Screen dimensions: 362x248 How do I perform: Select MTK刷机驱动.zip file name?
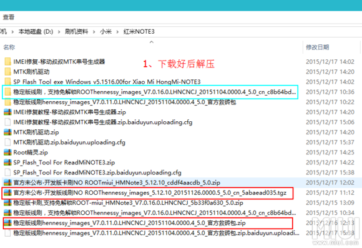(36, 132)
